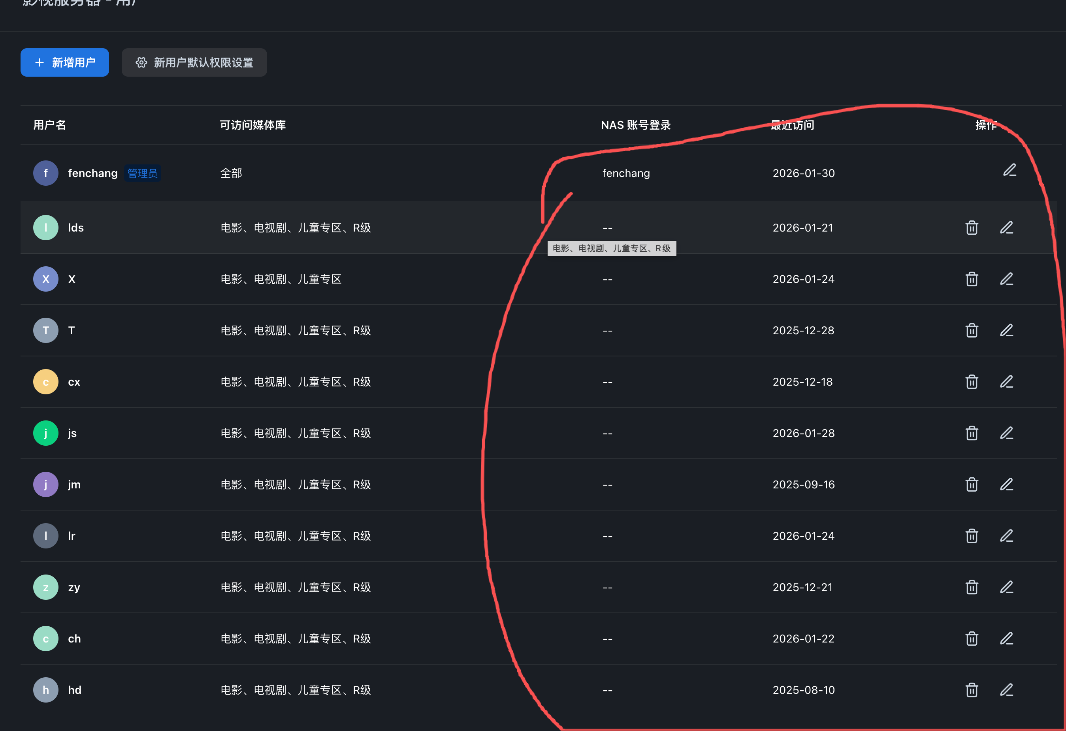The image size is (1066, 731).
Task: Click the 最近访问 column header
Action: [792, 125]
